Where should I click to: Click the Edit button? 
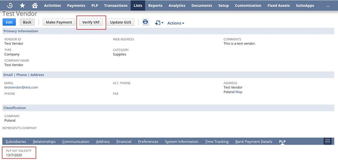(9, 22)
